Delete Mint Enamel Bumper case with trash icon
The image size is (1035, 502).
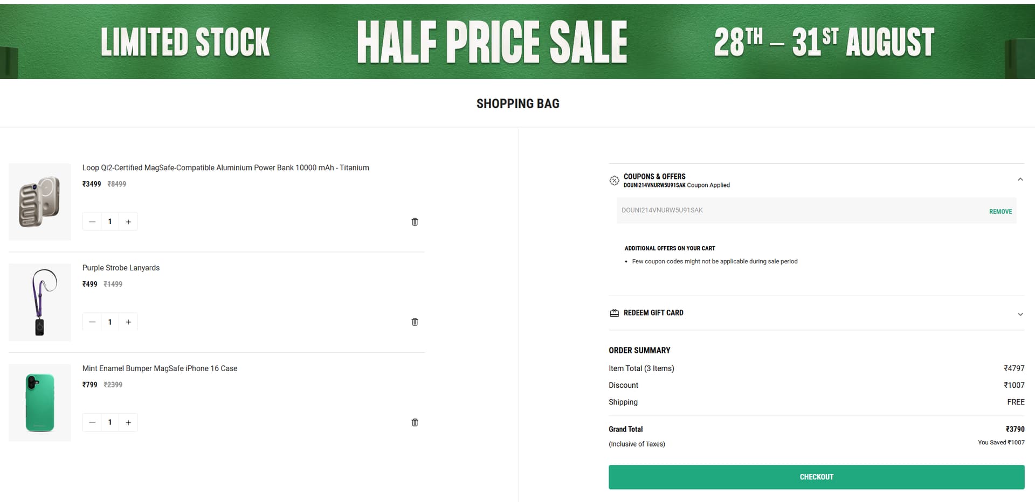(415, 423)
